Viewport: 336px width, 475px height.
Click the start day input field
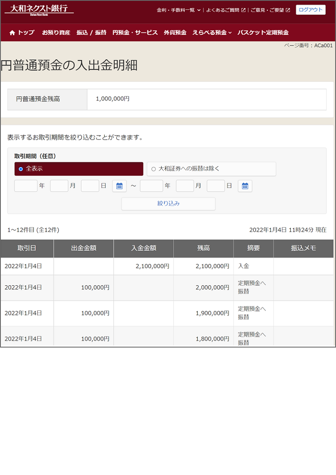pyautogui.click(x=90, y=186)
